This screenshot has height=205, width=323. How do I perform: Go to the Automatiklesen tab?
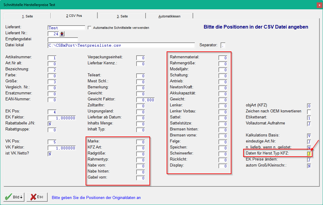[169, 16]
